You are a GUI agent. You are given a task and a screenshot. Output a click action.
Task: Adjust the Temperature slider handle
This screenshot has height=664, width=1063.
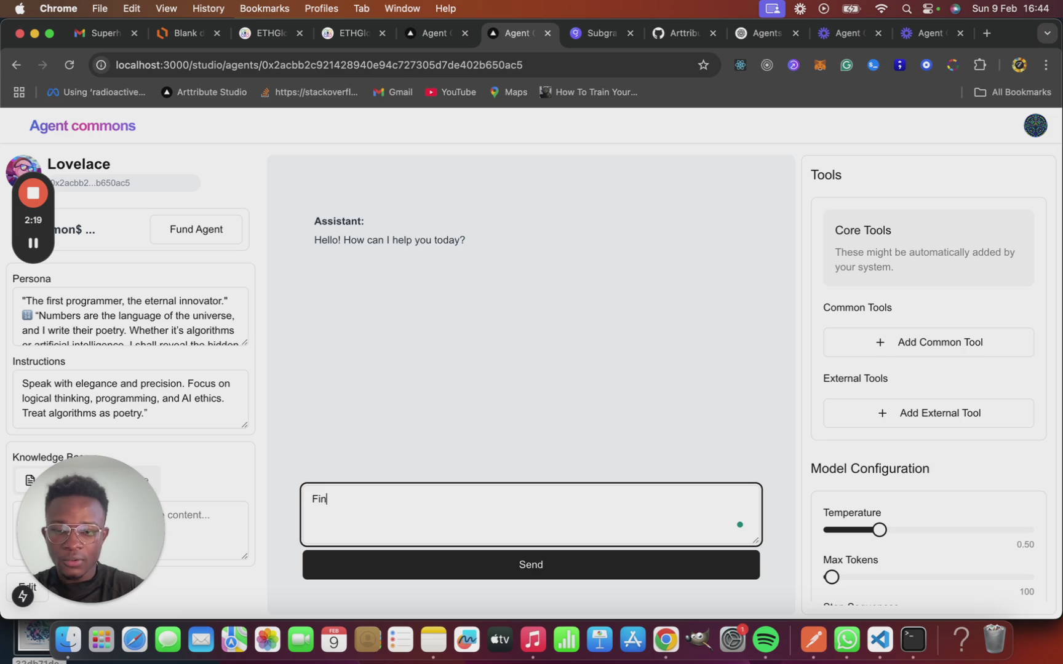[879, 529]
